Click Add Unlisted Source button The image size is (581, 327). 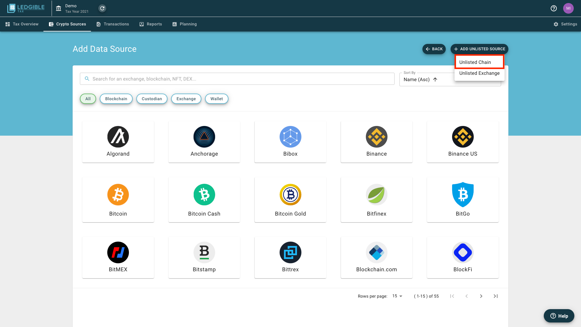point(479,49)
